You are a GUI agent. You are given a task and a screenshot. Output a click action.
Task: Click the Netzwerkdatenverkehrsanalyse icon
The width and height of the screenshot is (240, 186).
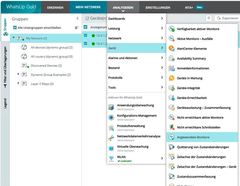coord(111,138)
